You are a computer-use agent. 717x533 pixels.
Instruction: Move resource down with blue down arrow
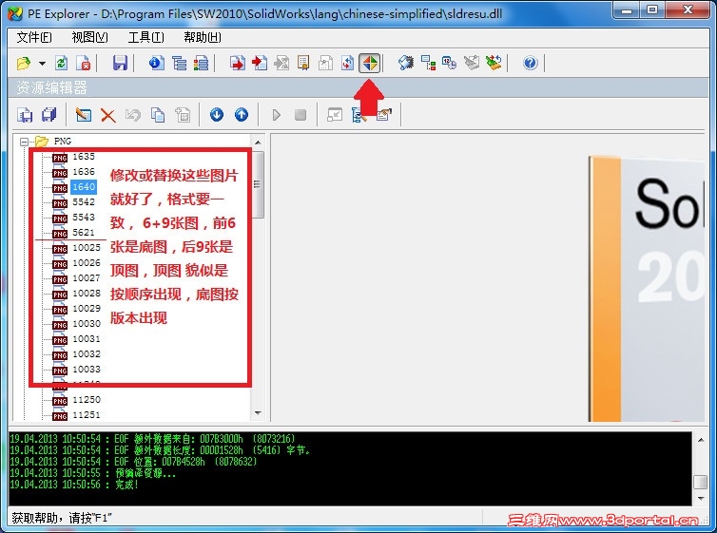click(x=217, y=115)
